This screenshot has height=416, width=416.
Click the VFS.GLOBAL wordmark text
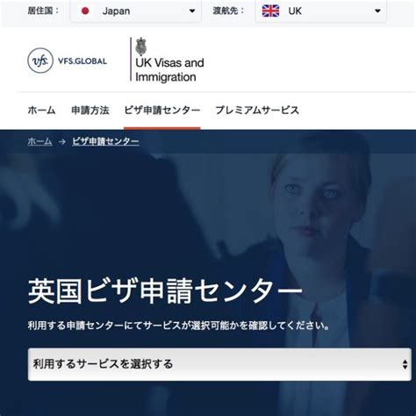[82, 61]
